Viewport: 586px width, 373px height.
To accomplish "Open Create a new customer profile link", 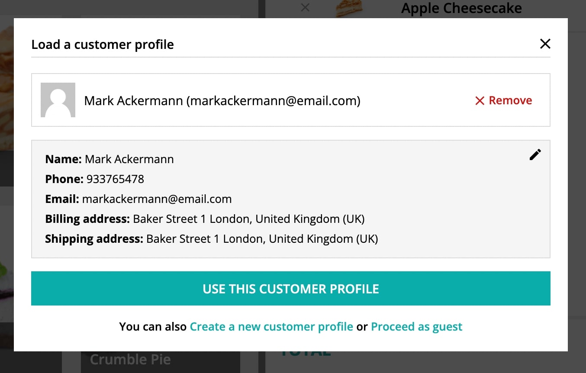I will click(x=271, y=327).
